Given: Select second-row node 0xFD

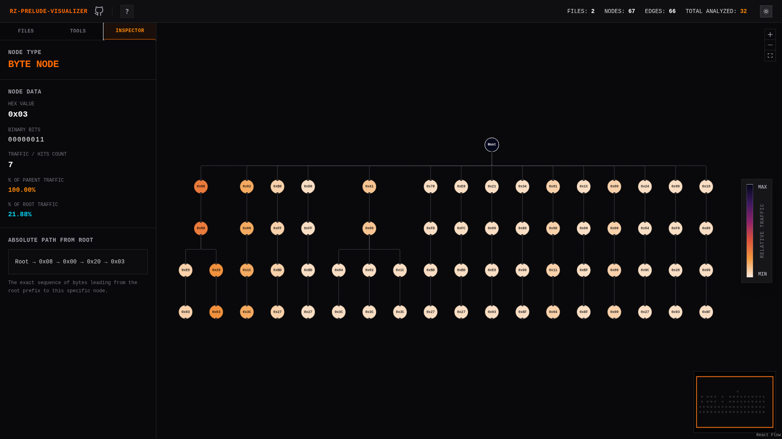Looking at the screenshot, I should (x=431, y=228).
